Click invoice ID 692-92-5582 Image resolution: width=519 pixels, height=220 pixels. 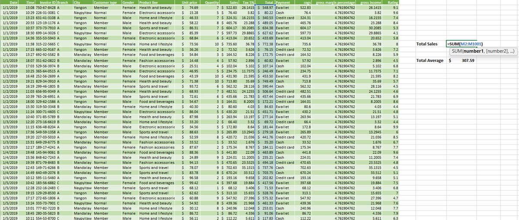pyautogui.click(x=45, y=55)
